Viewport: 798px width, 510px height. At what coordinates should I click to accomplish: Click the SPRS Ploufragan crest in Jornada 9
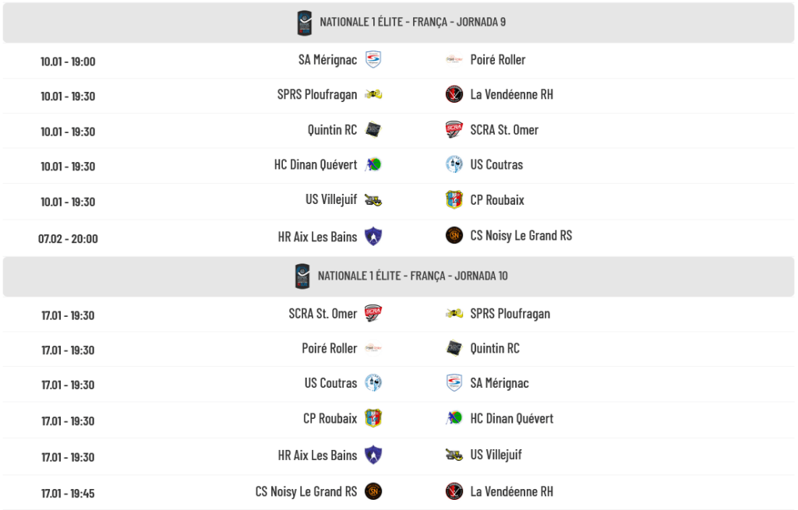[x=373, y=95]
